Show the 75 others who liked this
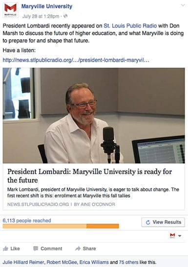Image resolution: width=188 pixels, height=267 pixels. click(x=128, y=262)
